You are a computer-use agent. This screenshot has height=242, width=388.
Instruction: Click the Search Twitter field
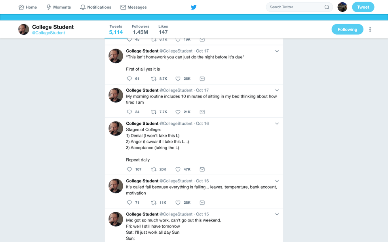pos(295,7)
